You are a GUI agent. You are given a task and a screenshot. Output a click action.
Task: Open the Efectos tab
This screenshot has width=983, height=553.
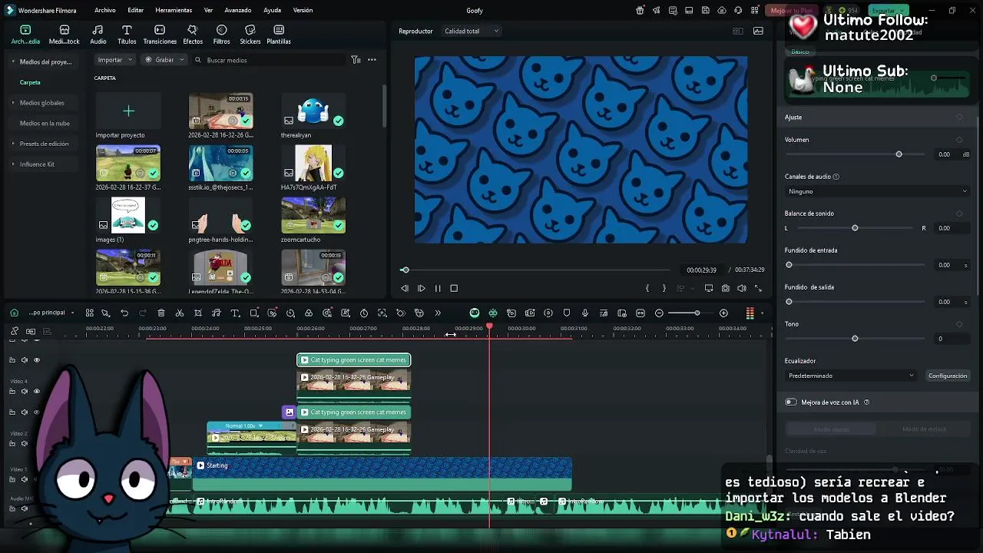pyautogui.click(x=192, y=35)
